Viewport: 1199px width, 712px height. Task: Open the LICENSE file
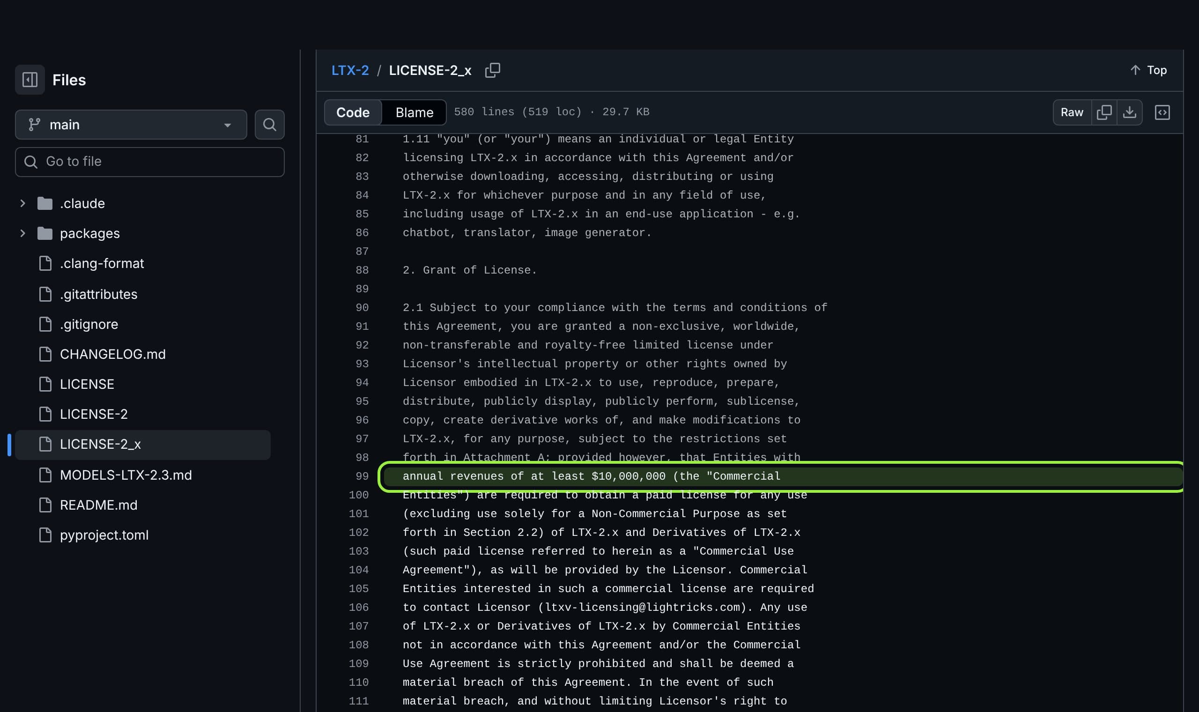click(87, 384)
